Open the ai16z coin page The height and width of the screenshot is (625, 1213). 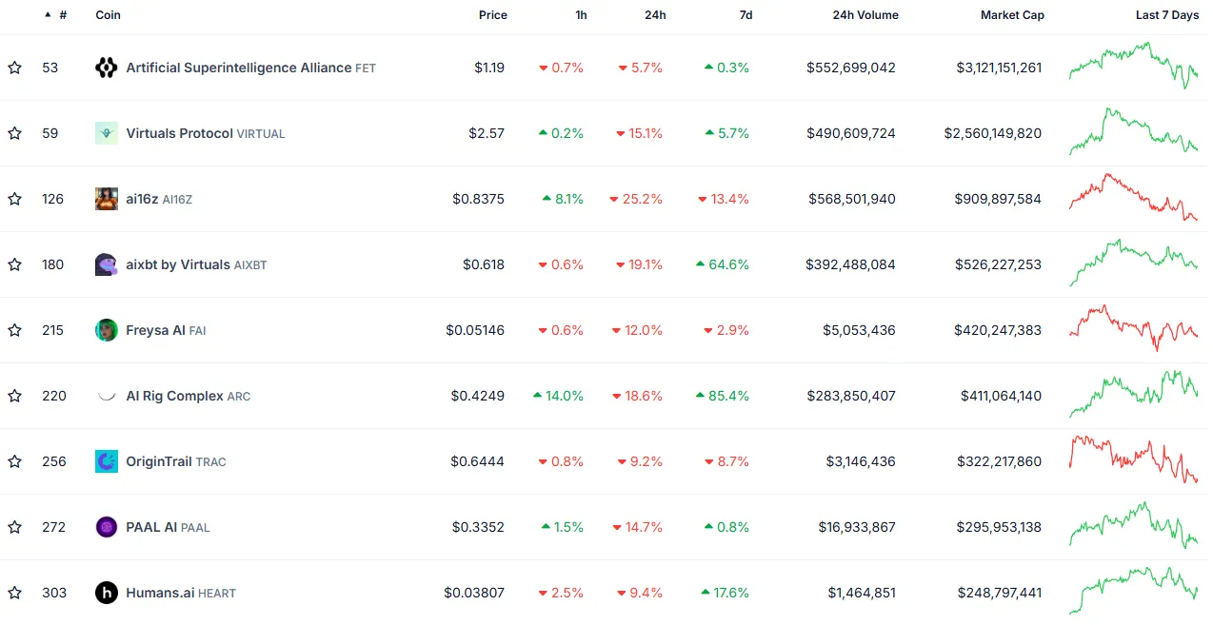[159, 199]
